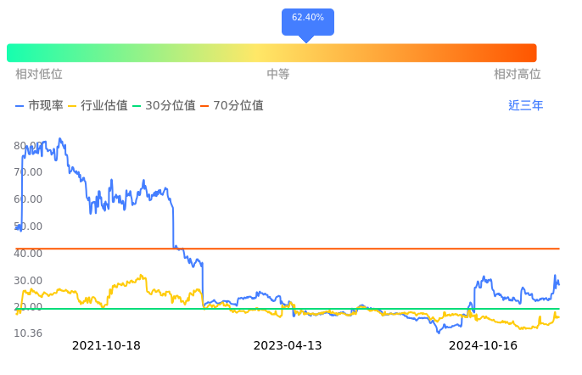Toggle the 行业估值 legend series

tap(98, 106)
